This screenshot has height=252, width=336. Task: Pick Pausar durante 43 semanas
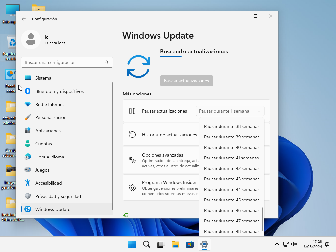pos(232,179)
